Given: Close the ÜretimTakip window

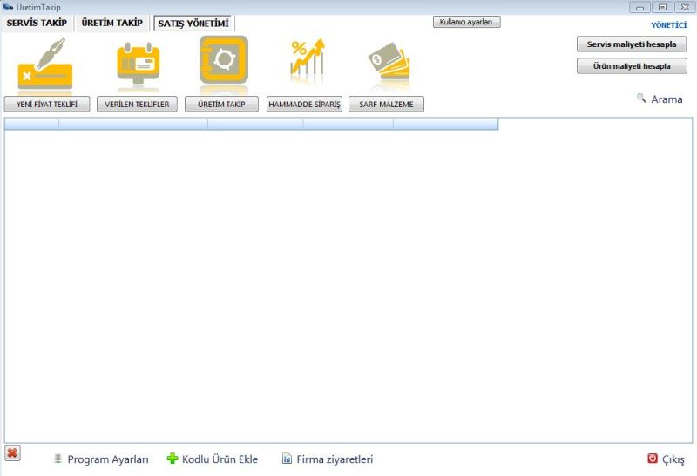Looking at the screenshot, I should point(685,7).
